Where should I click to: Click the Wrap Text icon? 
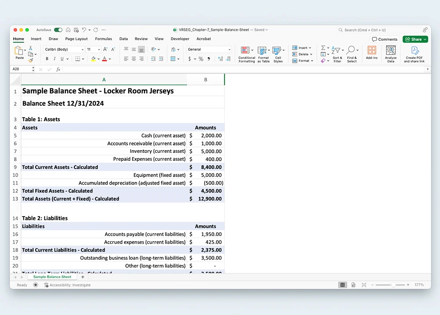(x=173, y=49)
